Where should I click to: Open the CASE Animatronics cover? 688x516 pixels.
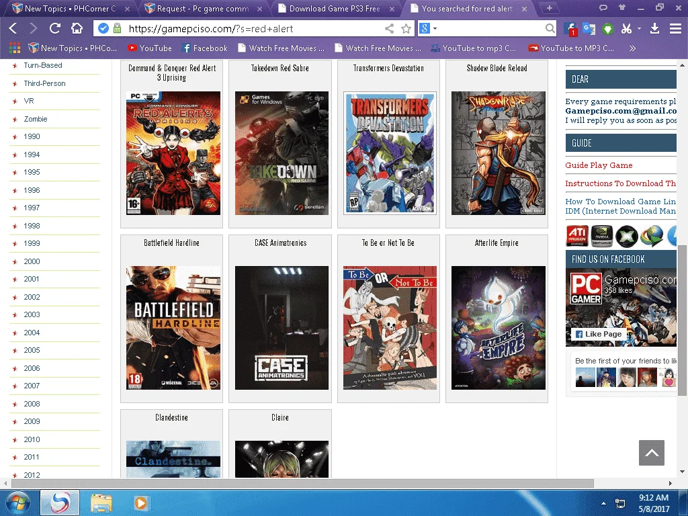click(282, 328)
